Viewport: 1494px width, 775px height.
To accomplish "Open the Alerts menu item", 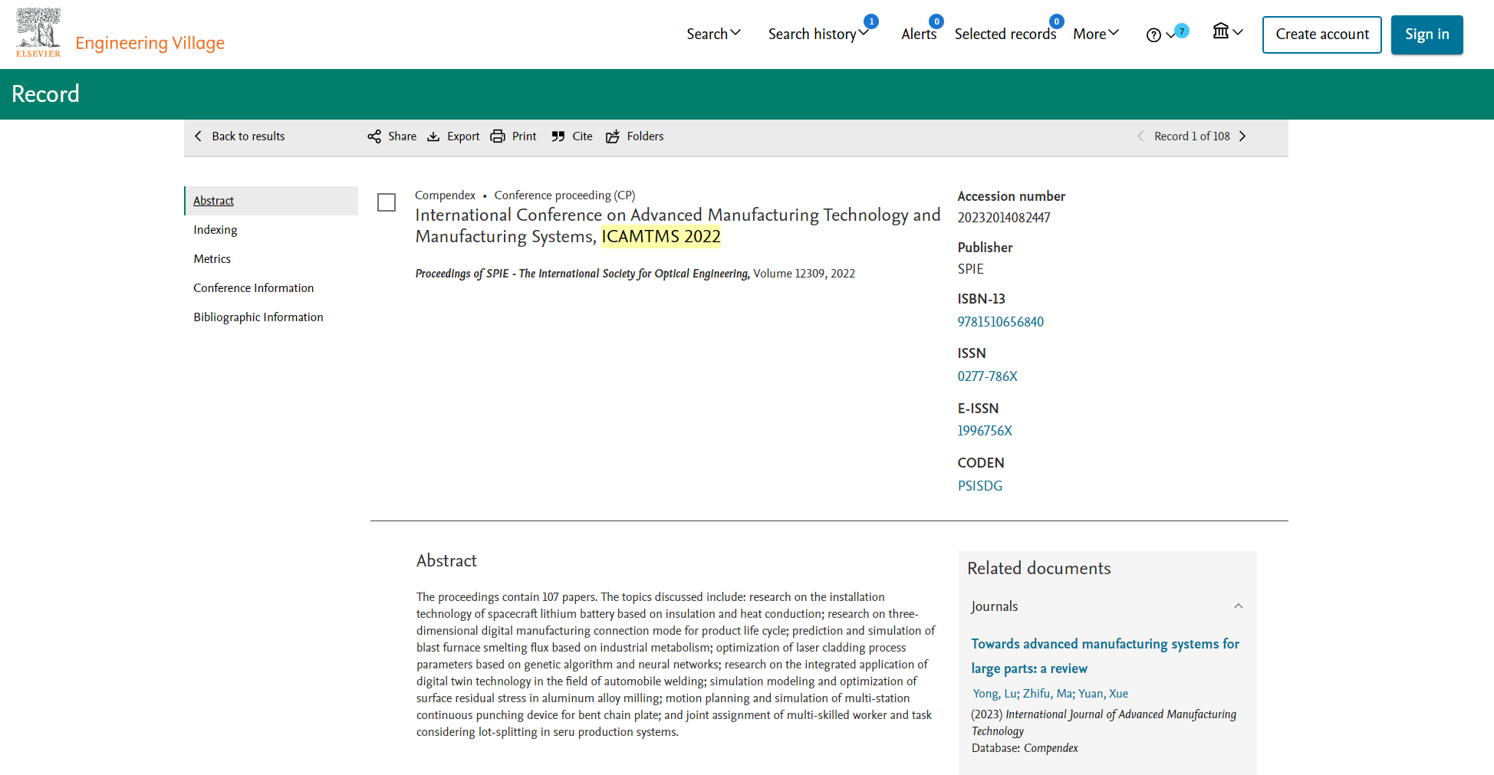I will pyautogui.click(x=919, y=34).
